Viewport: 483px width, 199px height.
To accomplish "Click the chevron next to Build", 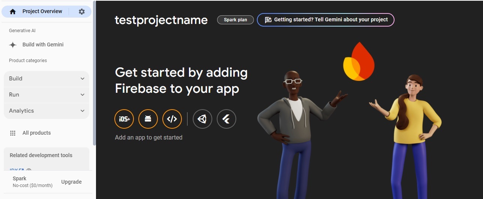I will [x=82, y=79].
